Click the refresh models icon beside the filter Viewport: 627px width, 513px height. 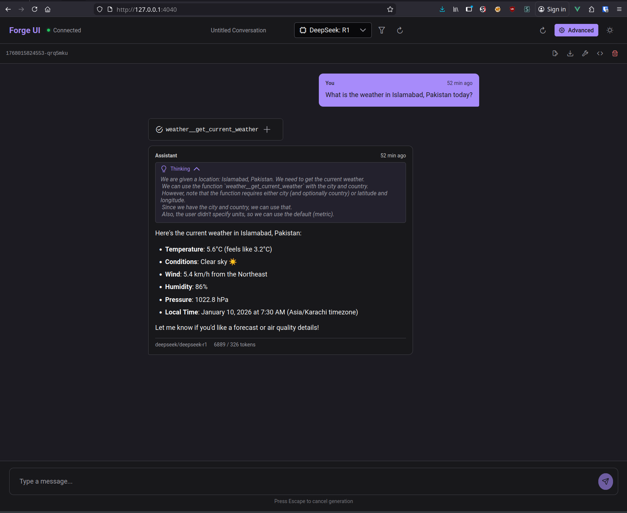coord(400,30)
